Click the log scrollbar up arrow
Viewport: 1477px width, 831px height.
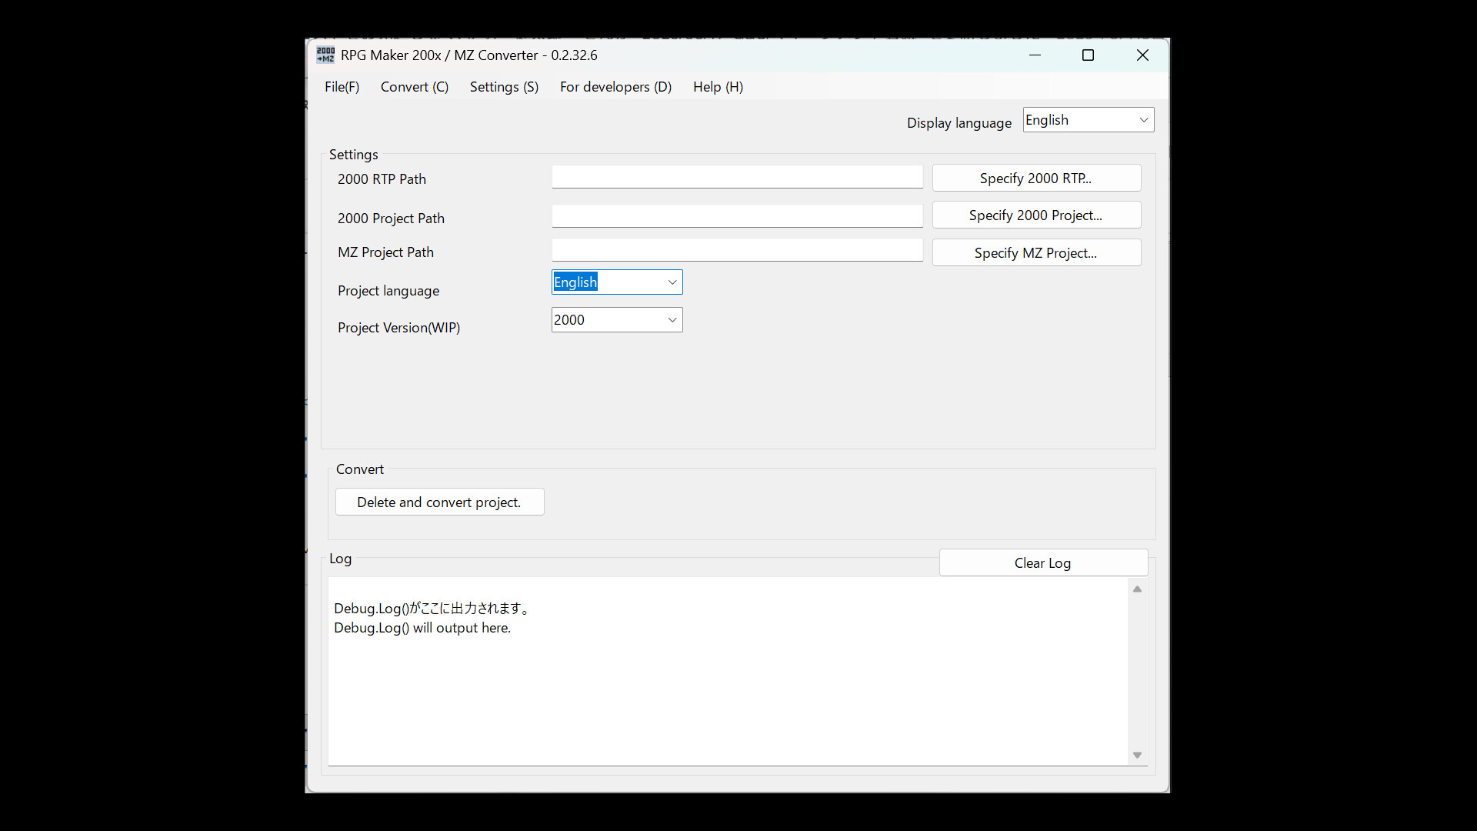[x=1137, y=589]
